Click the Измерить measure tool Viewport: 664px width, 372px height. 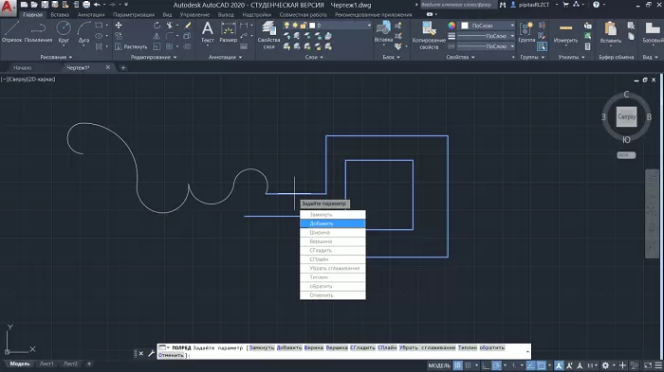click(x=565, y=32)
